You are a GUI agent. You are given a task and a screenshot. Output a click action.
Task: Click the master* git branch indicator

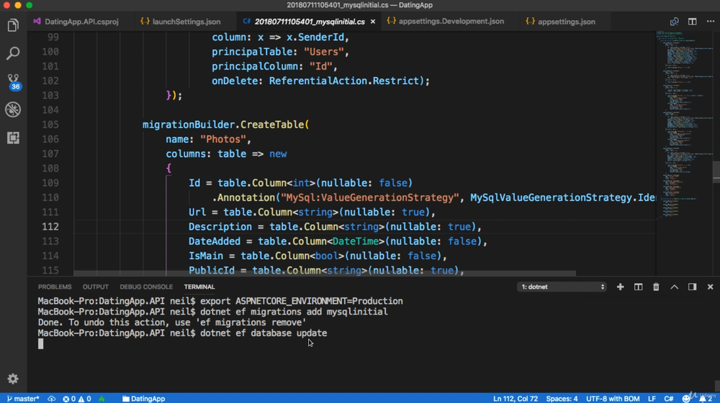[23, 399]
